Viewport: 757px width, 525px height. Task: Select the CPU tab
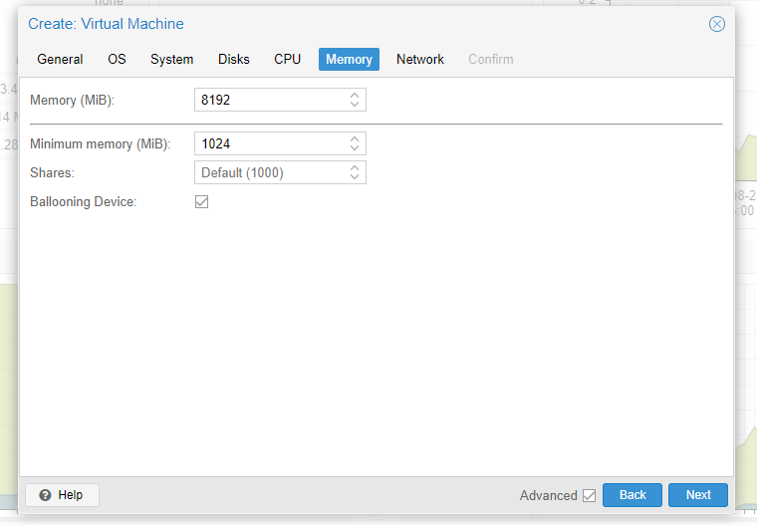point(287,60)
